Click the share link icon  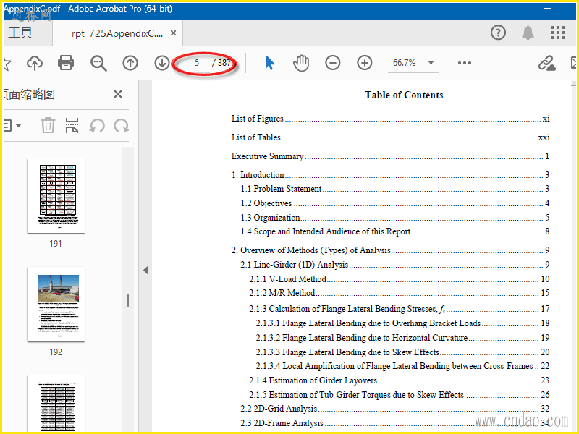pos(546,63)
